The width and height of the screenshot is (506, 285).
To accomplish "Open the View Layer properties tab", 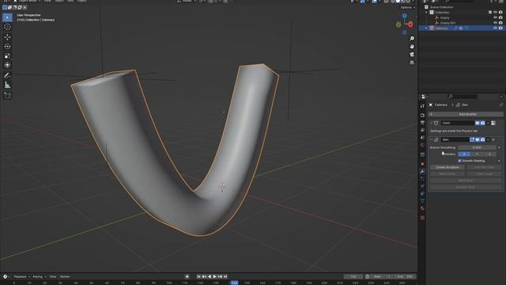I will click(x=422, y=130).
